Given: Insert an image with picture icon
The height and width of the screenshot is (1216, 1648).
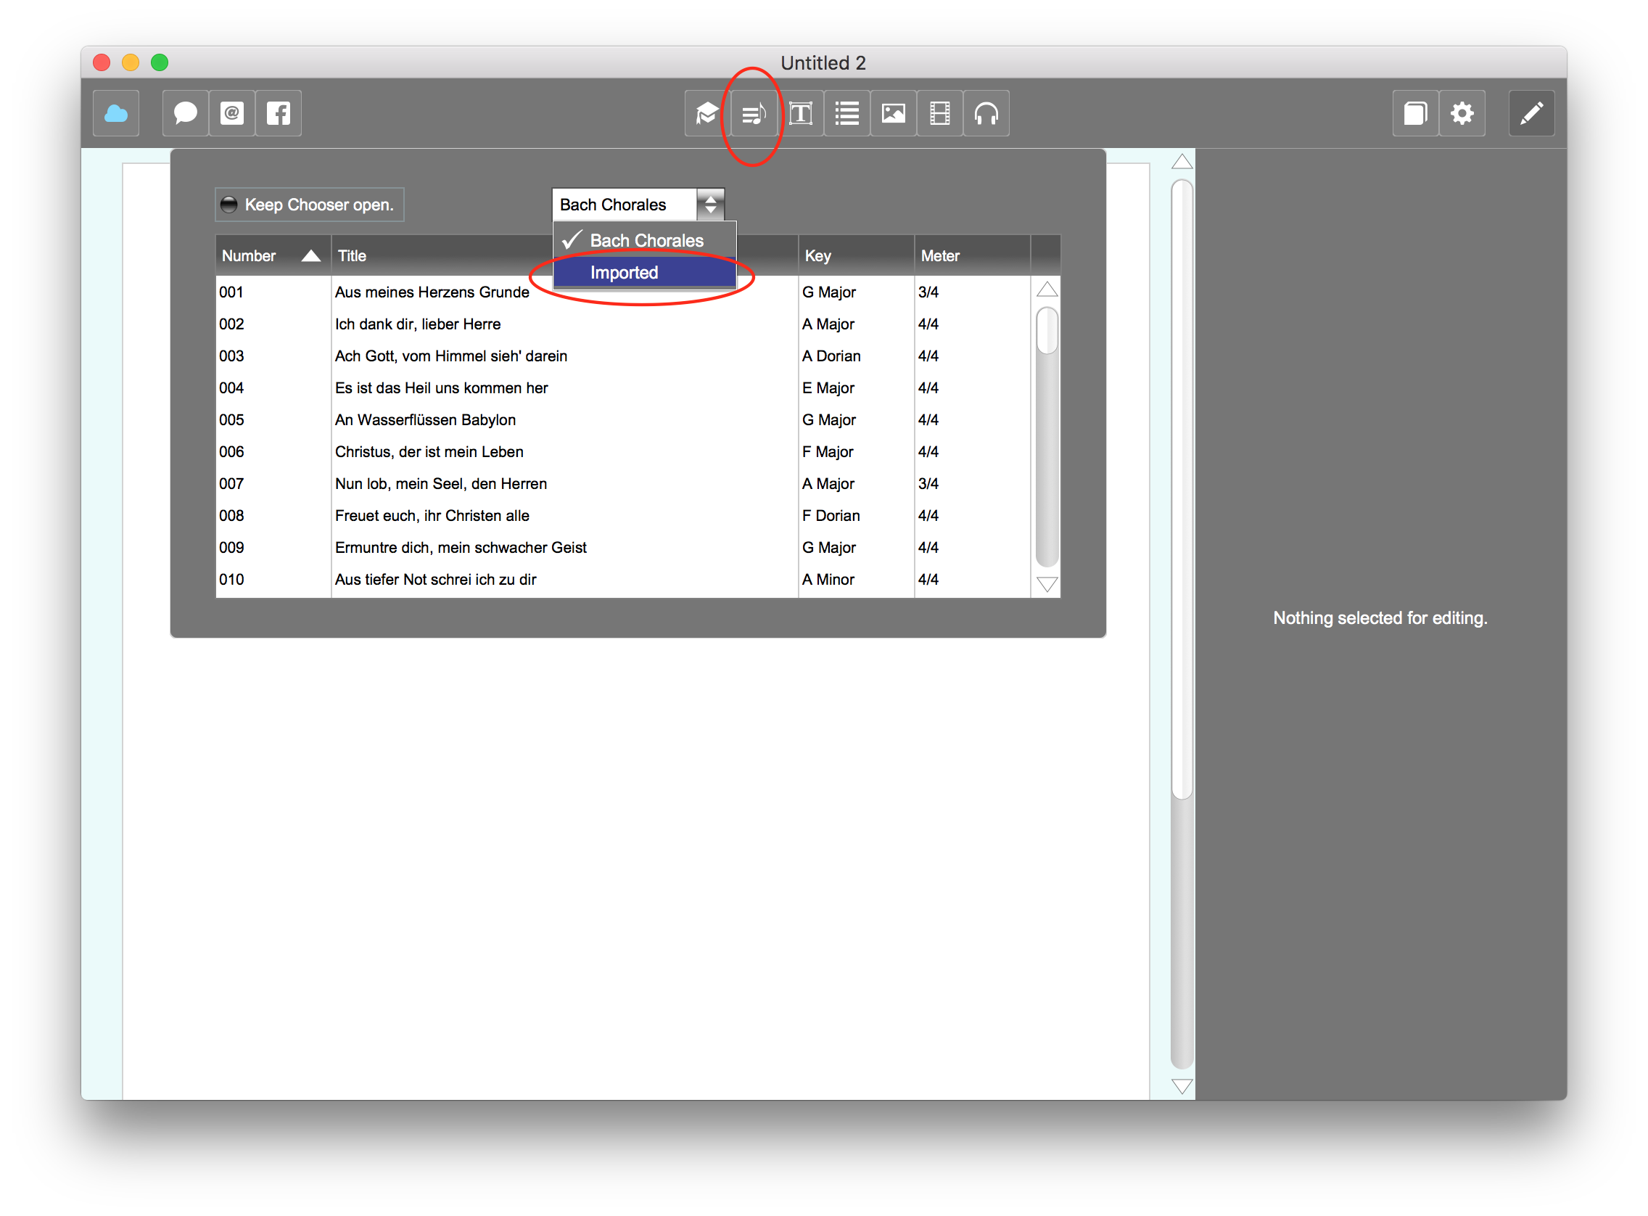Looking at the screenshot, I should tap(893, 113).
